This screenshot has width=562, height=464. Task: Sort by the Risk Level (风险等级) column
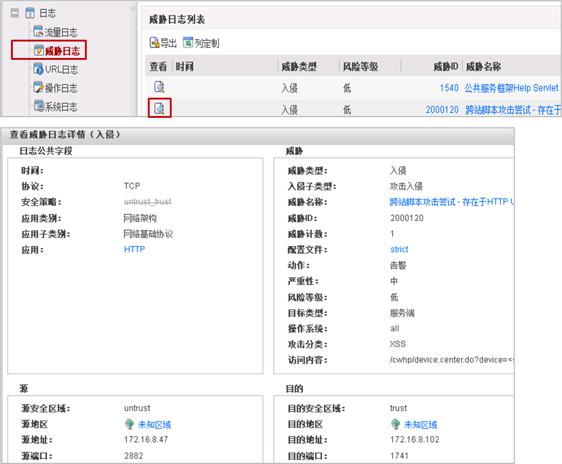tap(360, 67)
